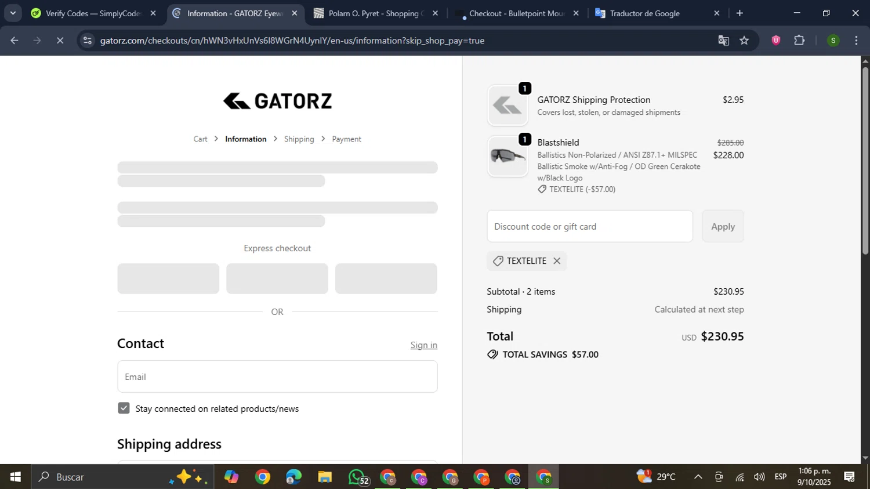Open the Chrome profile avatar
This screenshot has height=489, width=870.
pyautogui.click(x=833, y=41)
